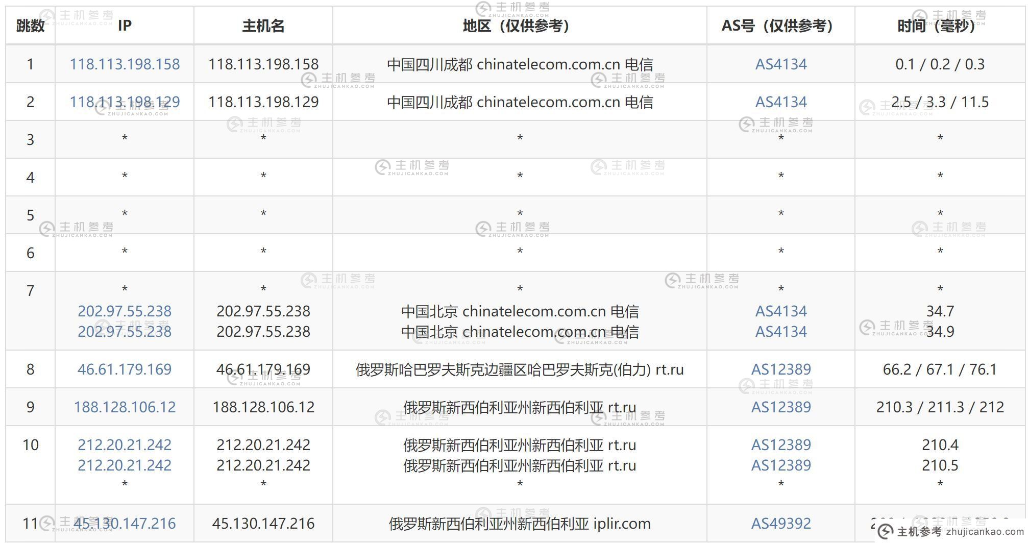Click IP link 188.128.106.12

click(125, 407)
